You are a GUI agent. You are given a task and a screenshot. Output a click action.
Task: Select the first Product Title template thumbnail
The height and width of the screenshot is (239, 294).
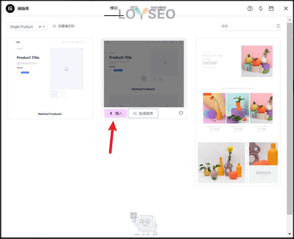(50, 79)
